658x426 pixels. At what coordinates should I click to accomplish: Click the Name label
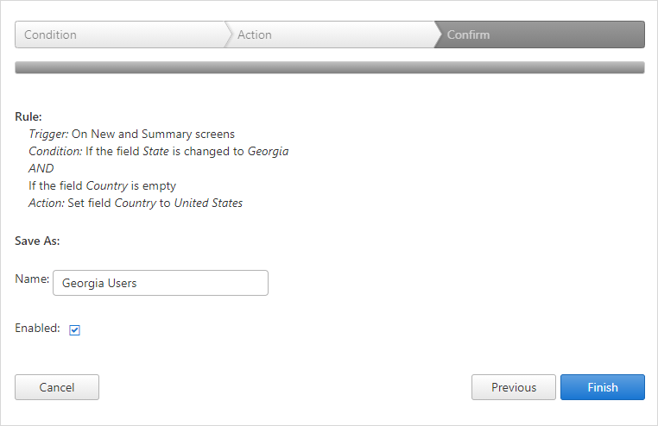32,279
